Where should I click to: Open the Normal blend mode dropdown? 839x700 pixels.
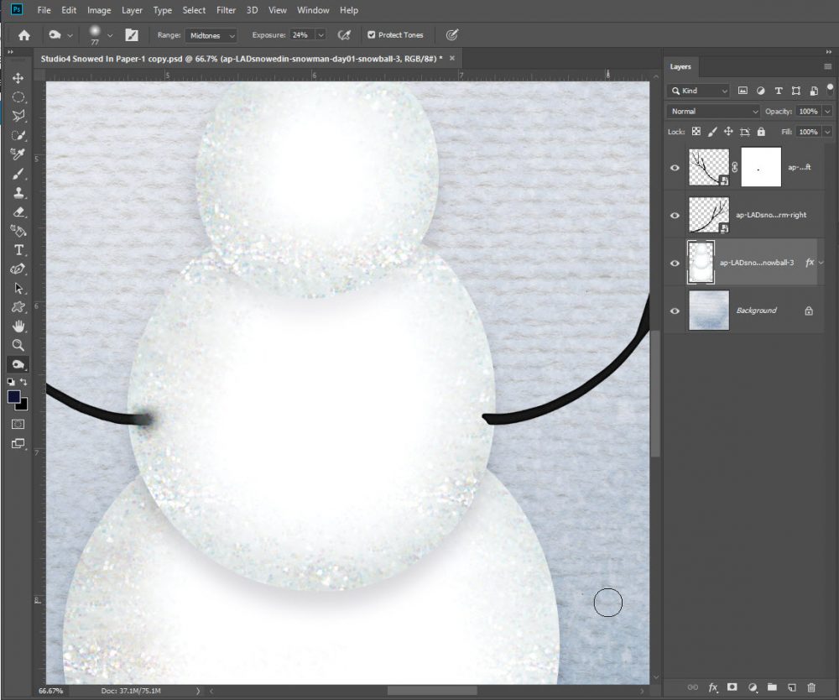coord(714,111)
